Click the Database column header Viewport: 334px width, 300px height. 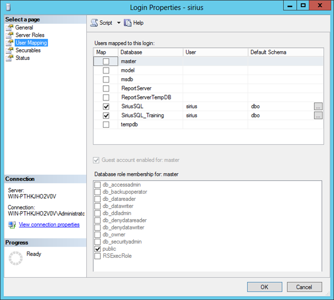click(x=150, y=52)
